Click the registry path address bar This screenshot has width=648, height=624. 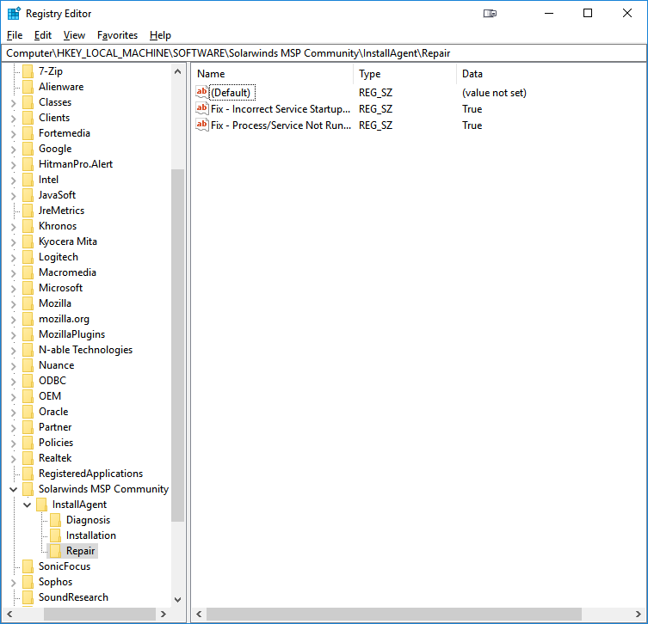tap(324, 53)
